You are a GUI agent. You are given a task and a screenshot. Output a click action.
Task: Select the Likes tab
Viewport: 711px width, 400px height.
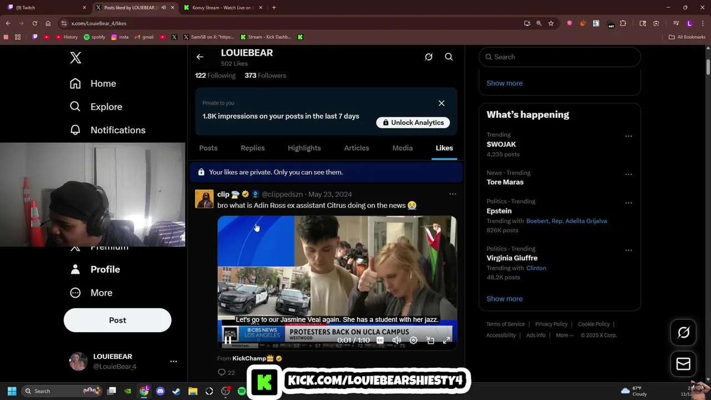[444, 148]
